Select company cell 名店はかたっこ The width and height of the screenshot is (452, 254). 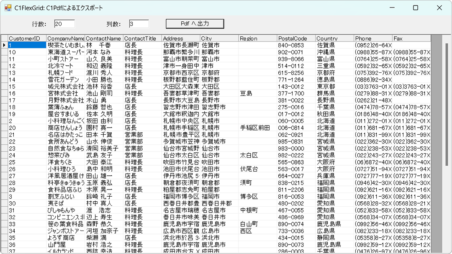tap(65, 135)
